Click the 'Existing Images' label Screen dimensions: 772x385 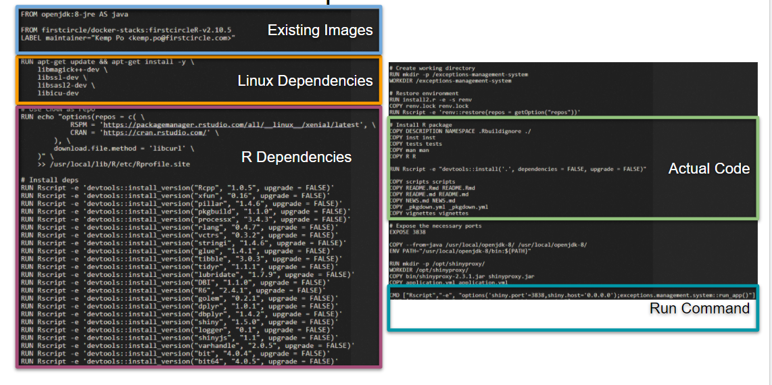[320, 30]
